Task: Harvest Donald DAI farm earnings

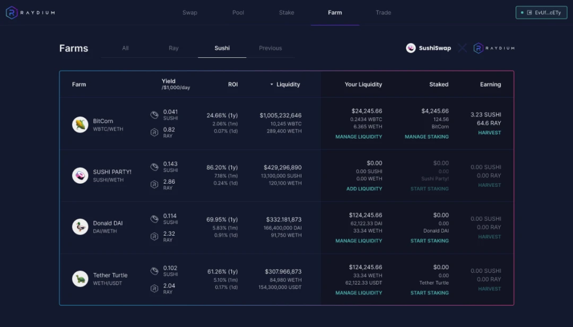Action: tap(490, 237)
